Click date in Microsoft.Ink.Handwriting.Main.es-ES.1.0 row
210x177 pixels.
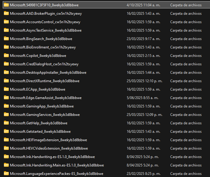tap(143, 165)
